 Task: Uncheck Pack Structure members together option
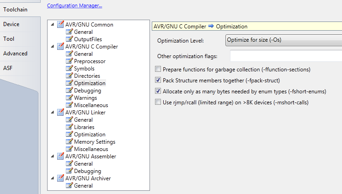(x=158, y=80)
